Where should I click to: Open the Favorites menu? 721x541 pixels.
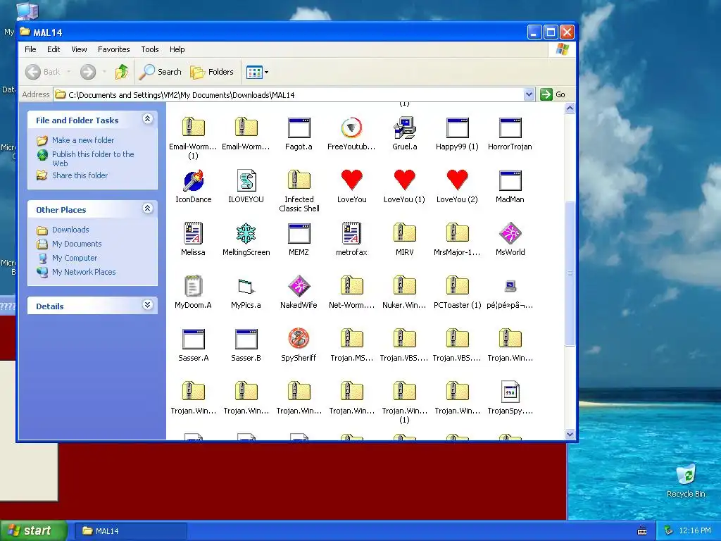coord(113,49)
